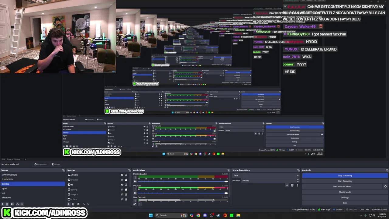This screenshot has width=389, height=219.
Task: Open source properties gear in Sources toolbar
Action: [78, 204]
